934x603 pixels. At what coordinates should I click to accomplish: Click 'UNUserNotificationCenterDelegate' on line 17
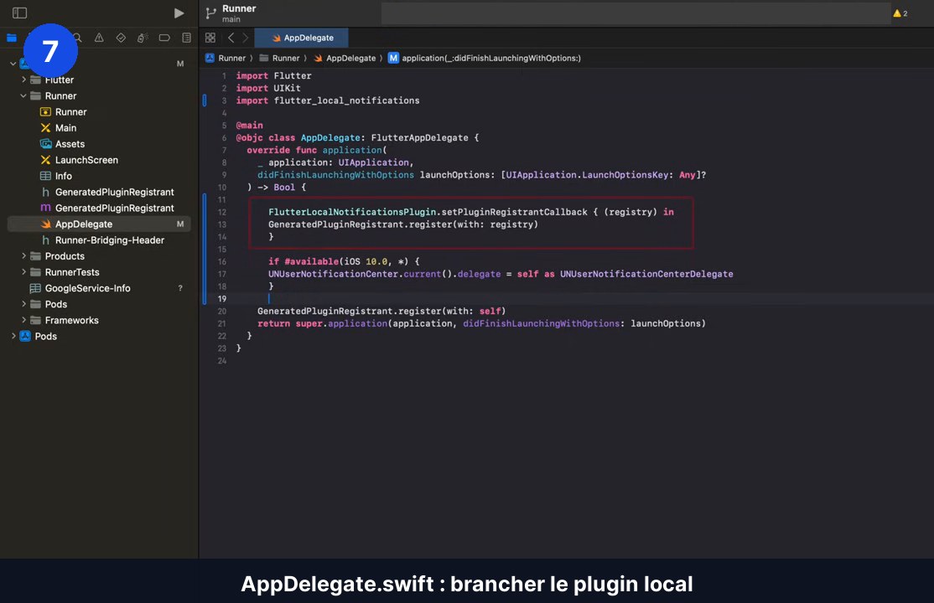[x=646, y=274]
